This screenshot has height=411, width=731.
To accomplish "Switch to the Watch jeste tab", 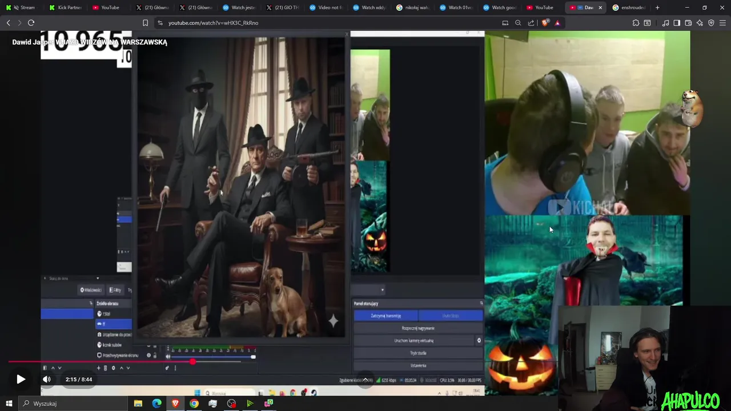I will [239, 7].
